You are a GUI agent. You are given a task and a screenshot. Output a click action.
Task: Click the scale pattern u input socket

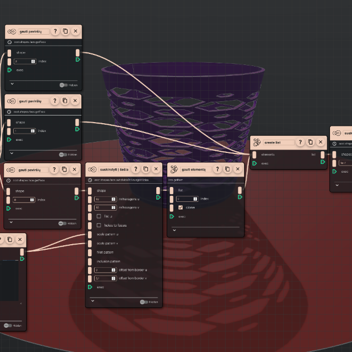pyautogui.click(x=90, y=234)
